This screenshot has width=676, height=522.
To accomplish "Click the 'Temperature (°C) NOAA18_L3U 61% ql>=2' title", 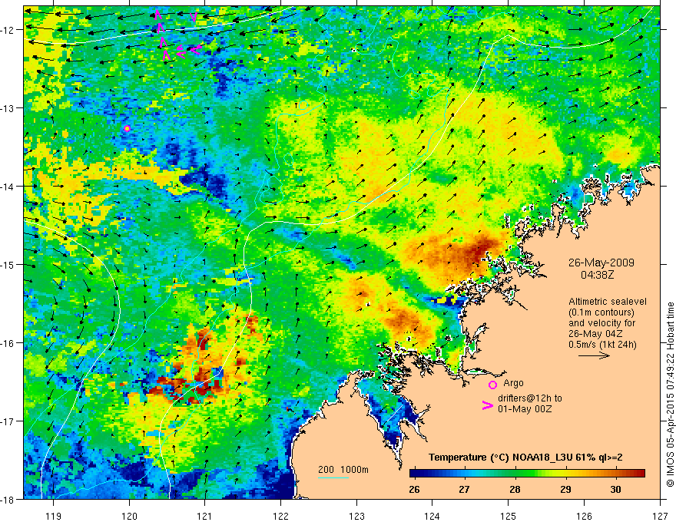I will coord(525,458).
